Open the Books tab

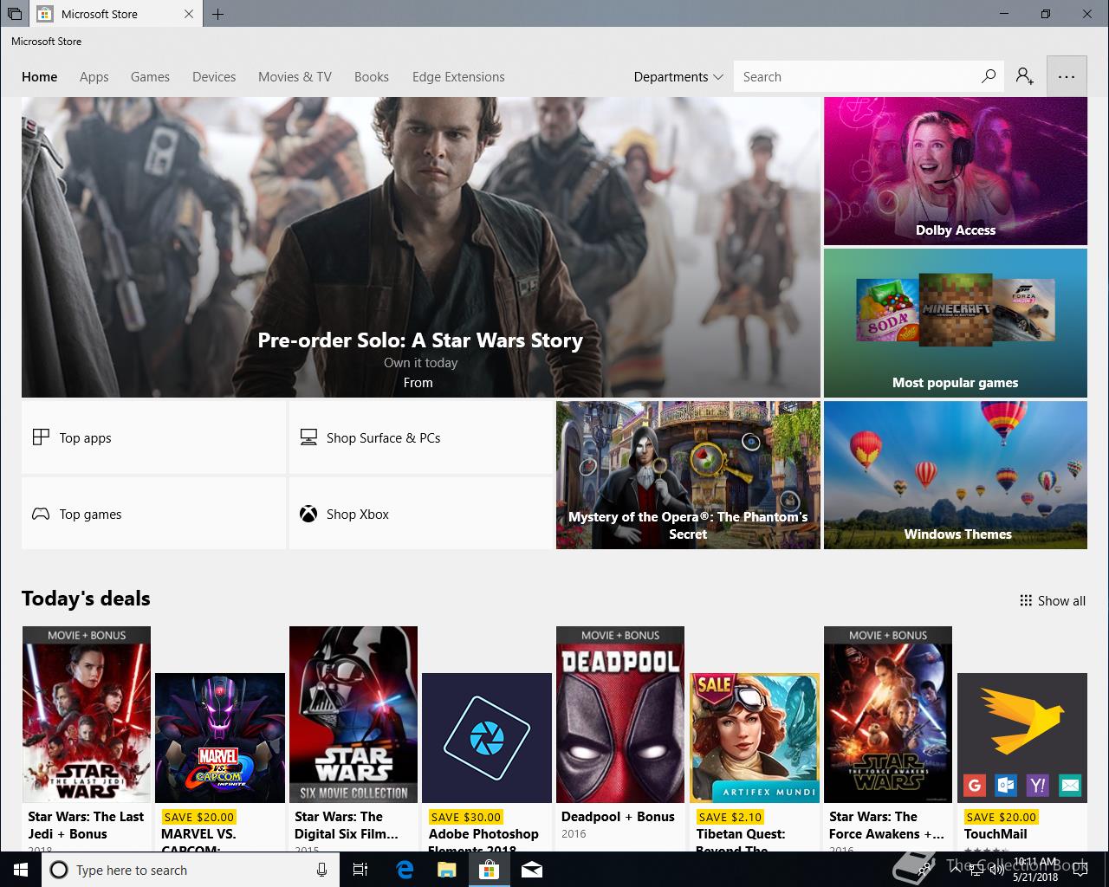click(372, 76)
